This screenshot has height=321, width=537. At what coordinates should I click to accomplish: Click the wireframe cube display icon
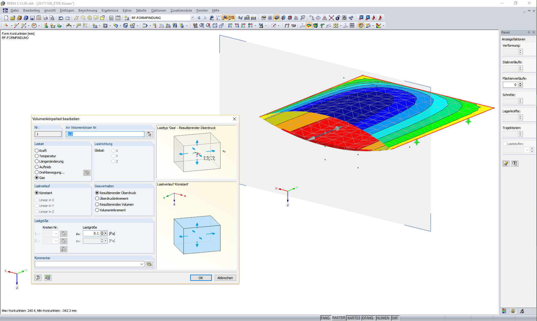(x=215, y=26)
